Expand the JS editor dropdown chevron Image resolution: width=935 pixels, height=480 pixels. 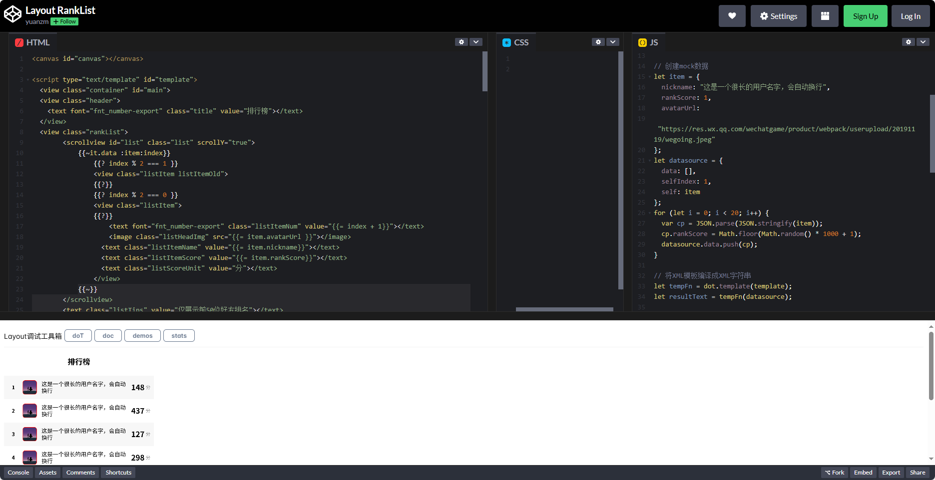click(x=923, y=42)
